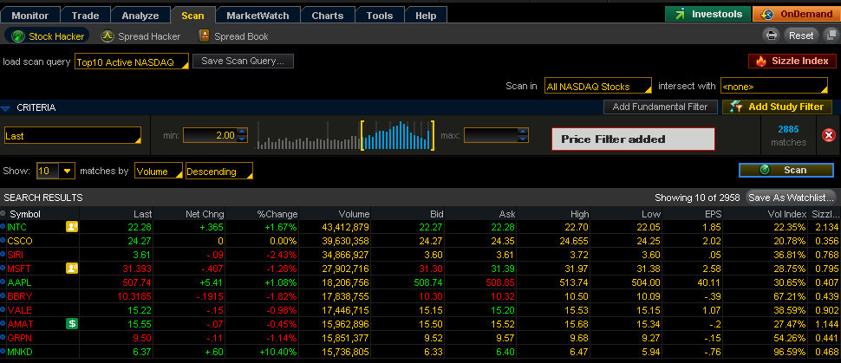This screenshot has height=363, width=841.
Task: Click Add Fundamental Filter button
Action: pyautogui.click(x=660, y=107)
